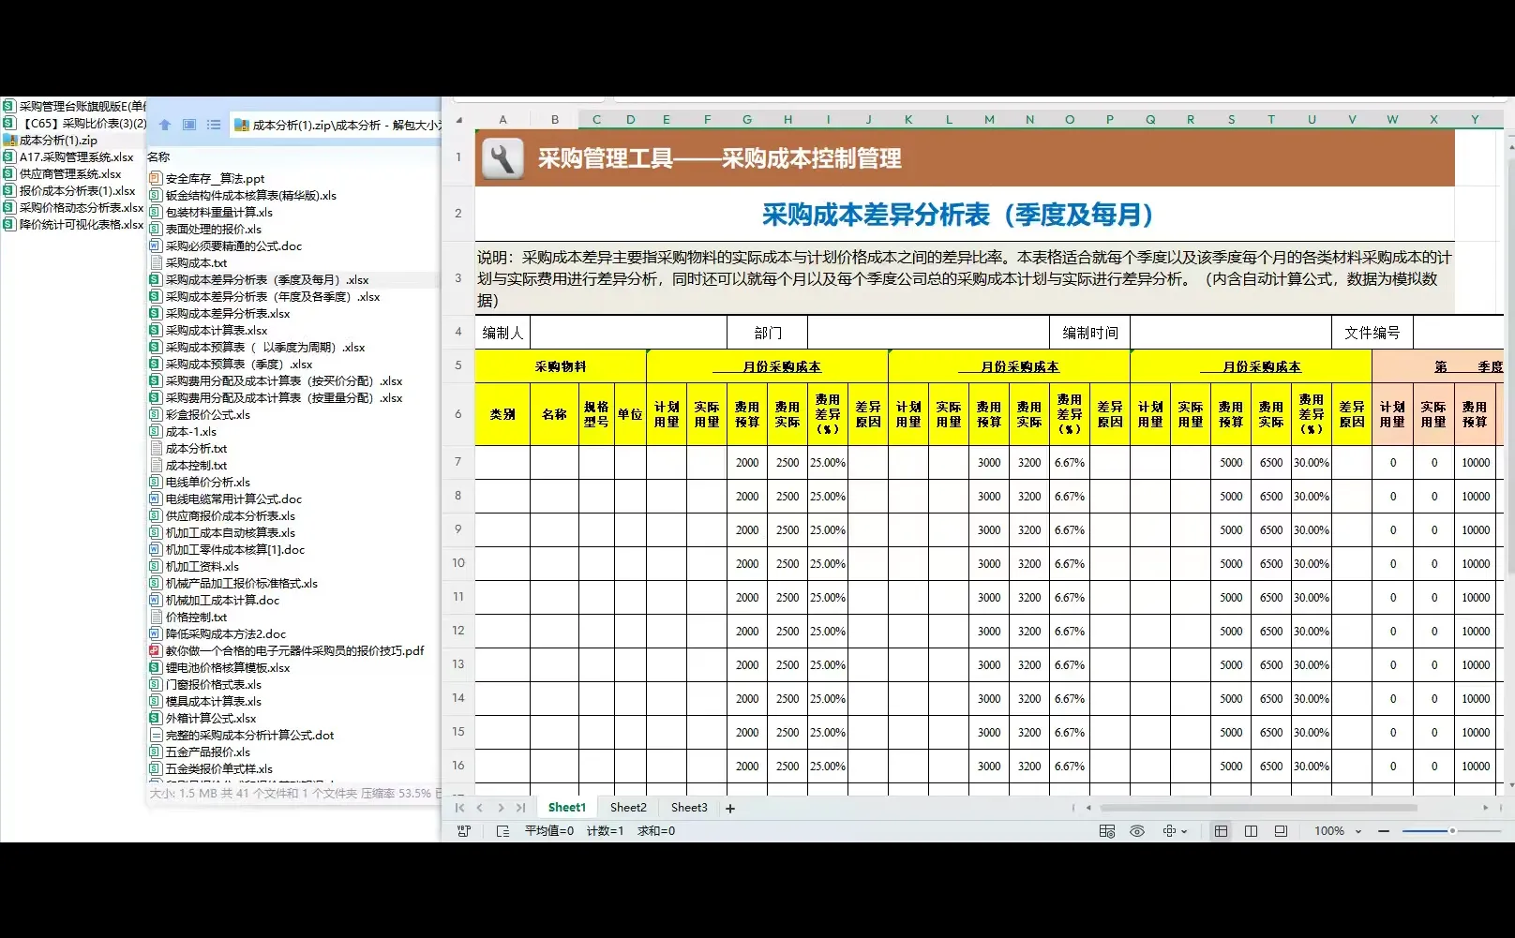Image resolution: width=1515 pixels, height=938 pixels.
Task: Toggle full screen display with the status bar icon
Action: 1280,830
